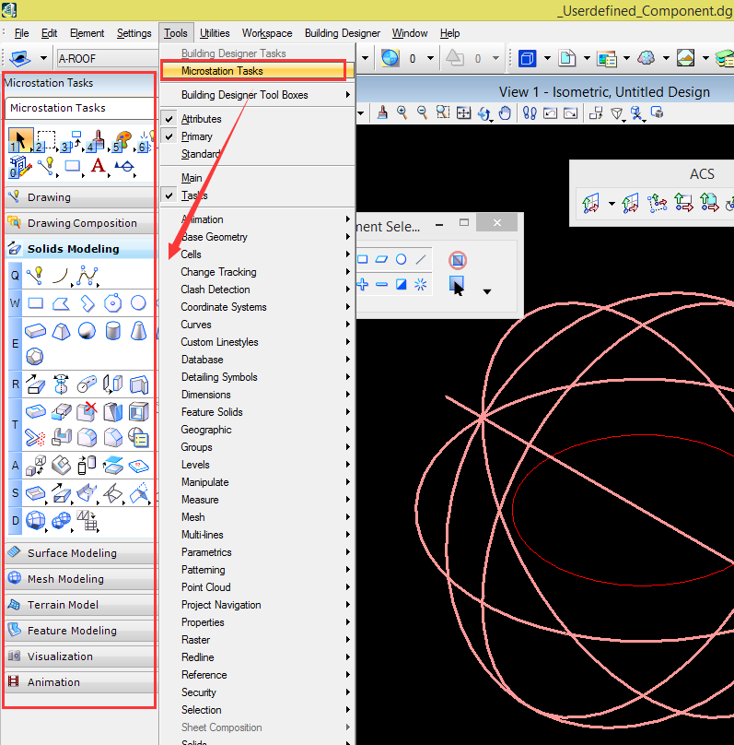
Task: Select the Shell Solid tool
Action: 138,411
